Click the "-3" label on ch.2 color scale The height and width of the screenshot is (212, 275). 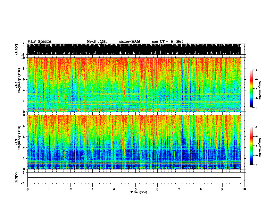coord(256,127)
